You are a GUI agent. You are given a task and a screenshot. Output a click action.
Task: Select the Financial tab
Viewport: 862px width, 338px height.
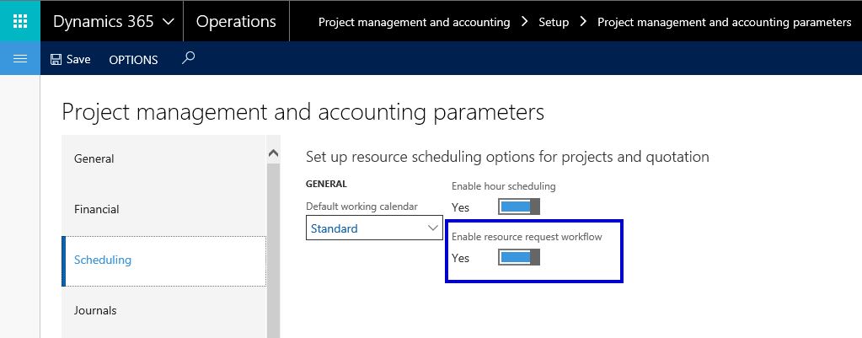point(96,209)
